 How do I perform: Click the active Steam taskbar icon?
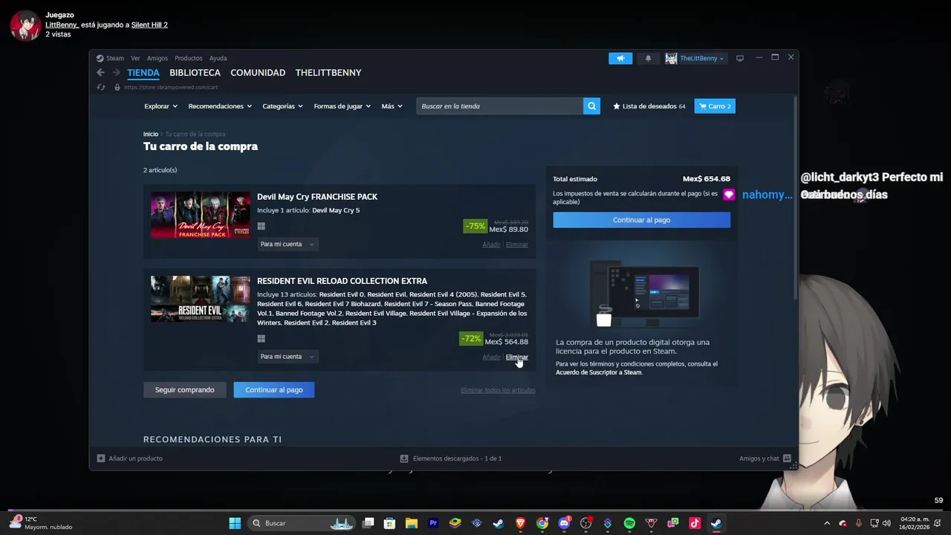[716, 523]
